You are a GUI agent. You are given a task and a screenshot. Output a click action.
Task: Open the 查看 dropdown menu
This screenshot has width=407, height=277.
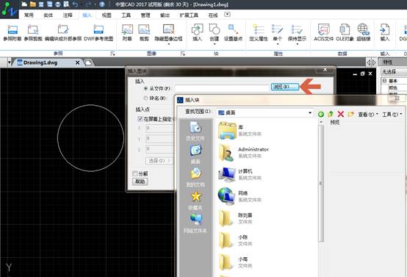[368, 114]
